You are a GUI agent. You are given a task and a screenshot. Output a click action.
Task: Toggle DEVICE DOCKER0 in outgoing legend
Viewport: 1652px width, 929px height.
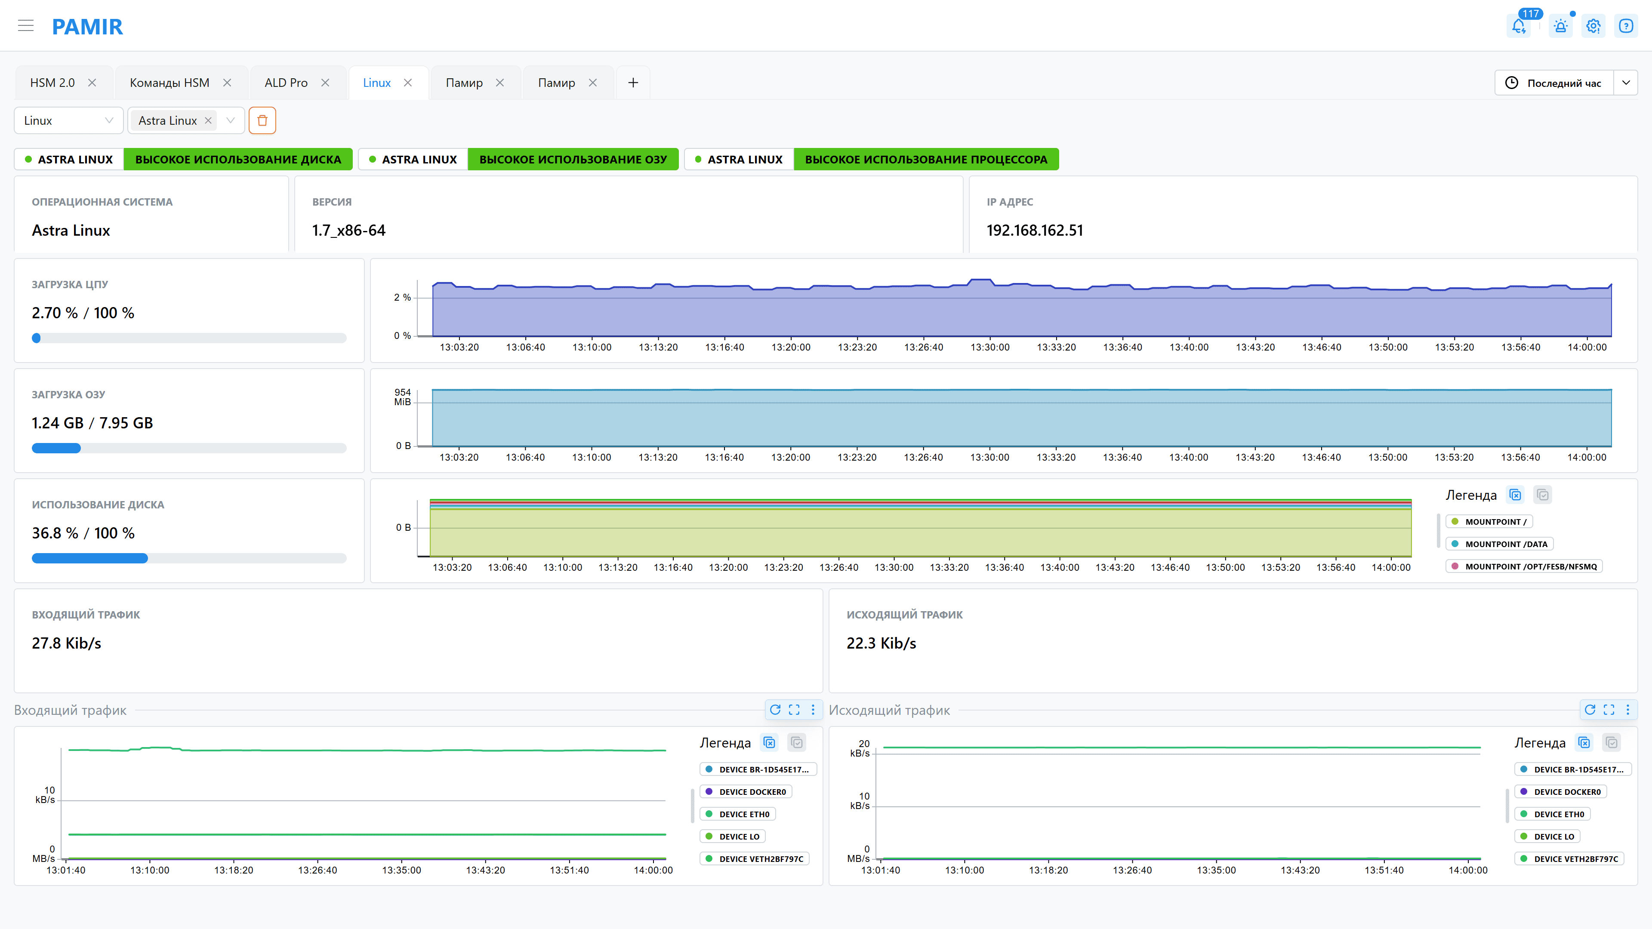pyautogui.click(x=1561, y=792)
